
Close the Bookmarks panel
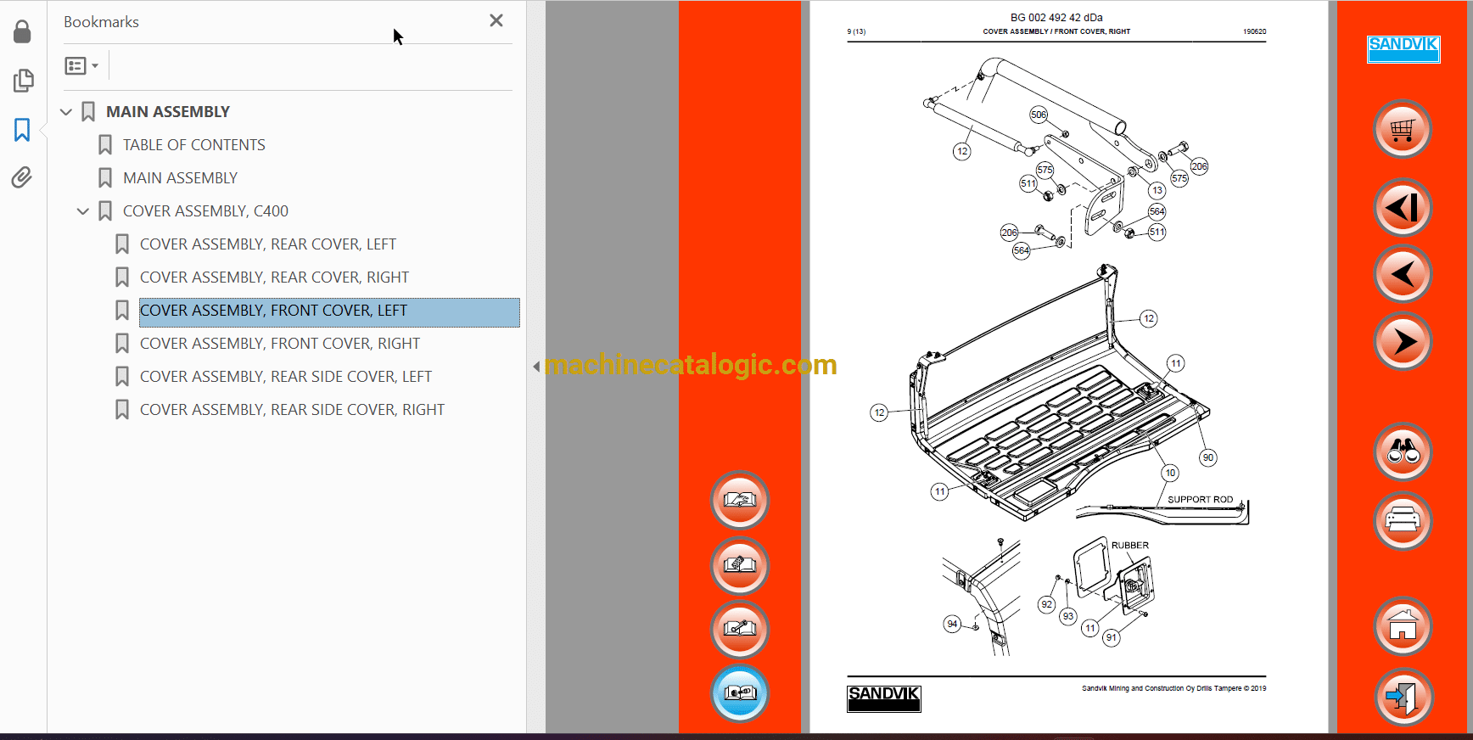496,20
